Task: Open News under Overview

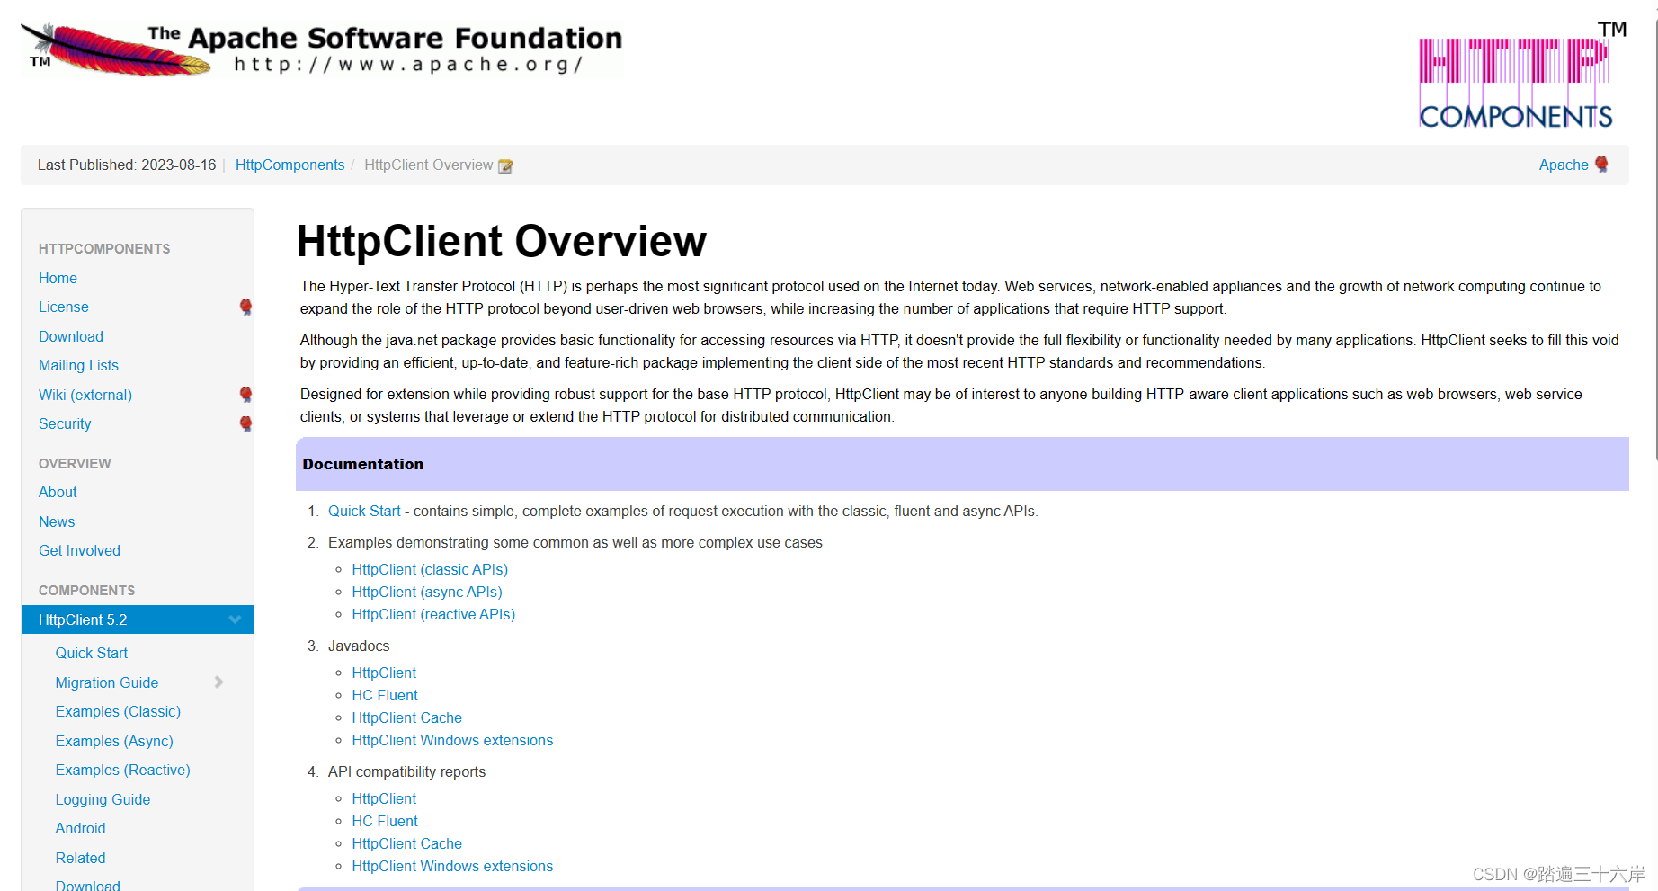Action: (57, 522)
